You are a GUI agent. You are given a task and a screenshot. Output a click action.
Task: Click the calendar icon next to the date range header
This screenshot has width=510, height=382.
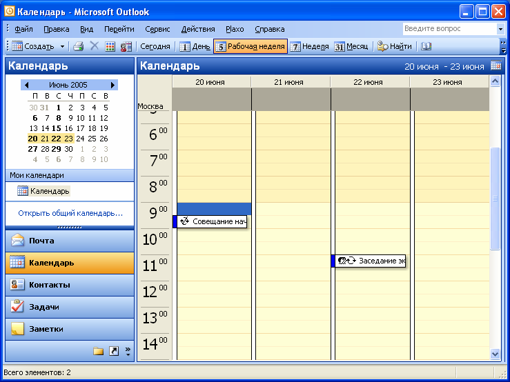tap(496, 66)
